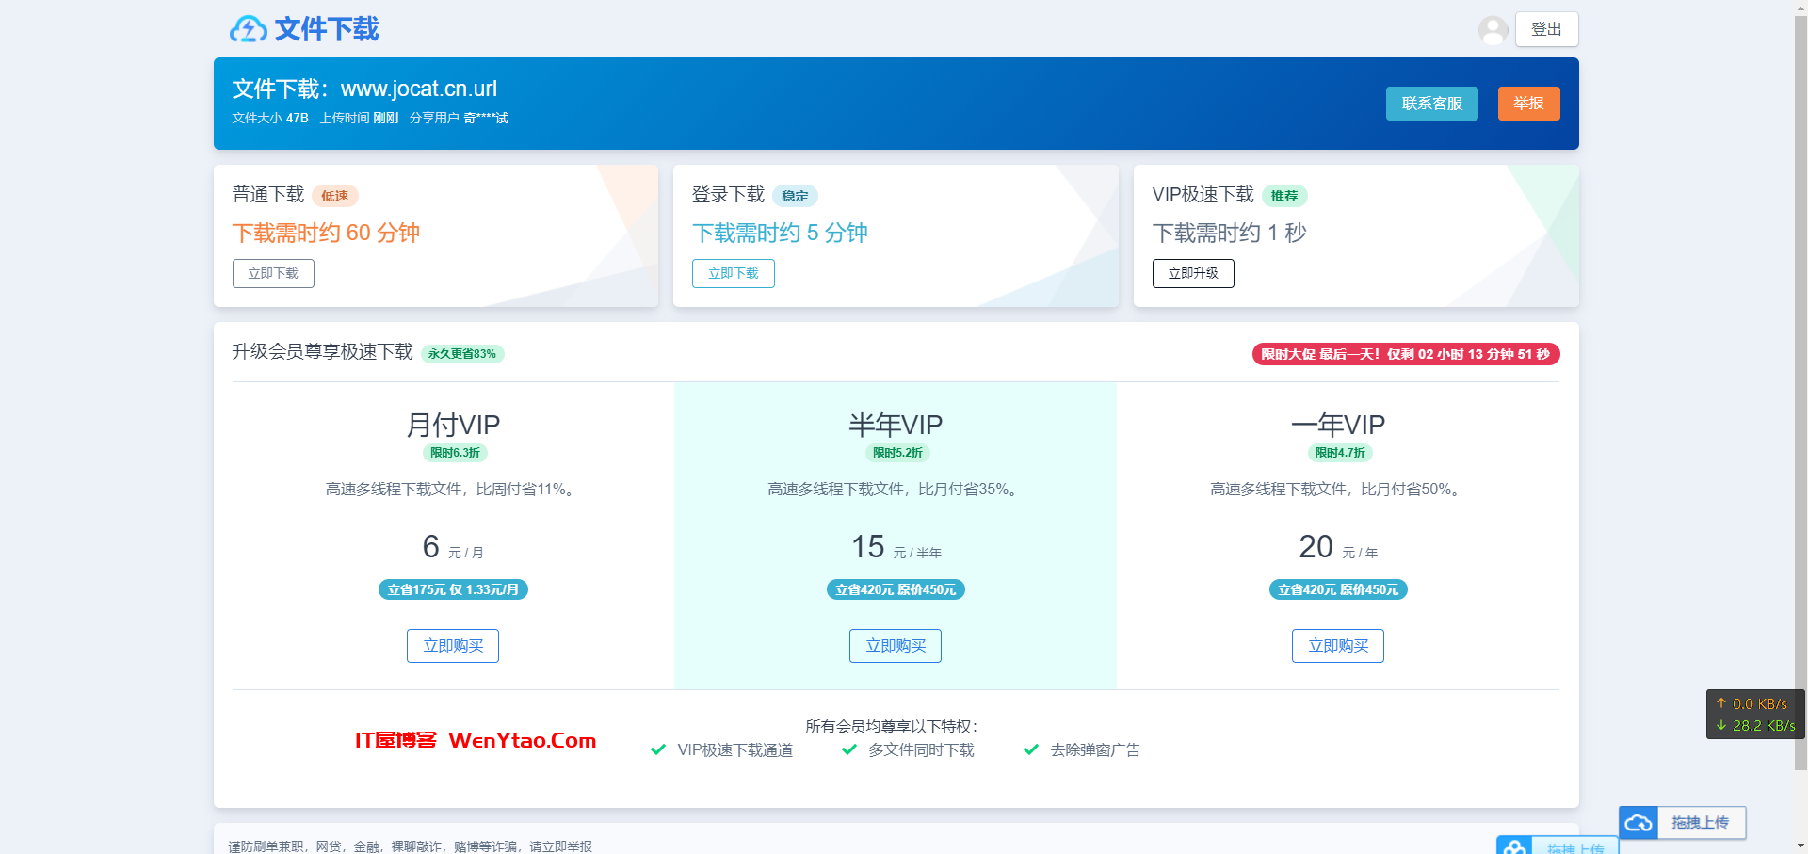The image size is (1808, 854).
Task: Click the 立省420元 badge under 半年VIP
Action: [896, 589]
